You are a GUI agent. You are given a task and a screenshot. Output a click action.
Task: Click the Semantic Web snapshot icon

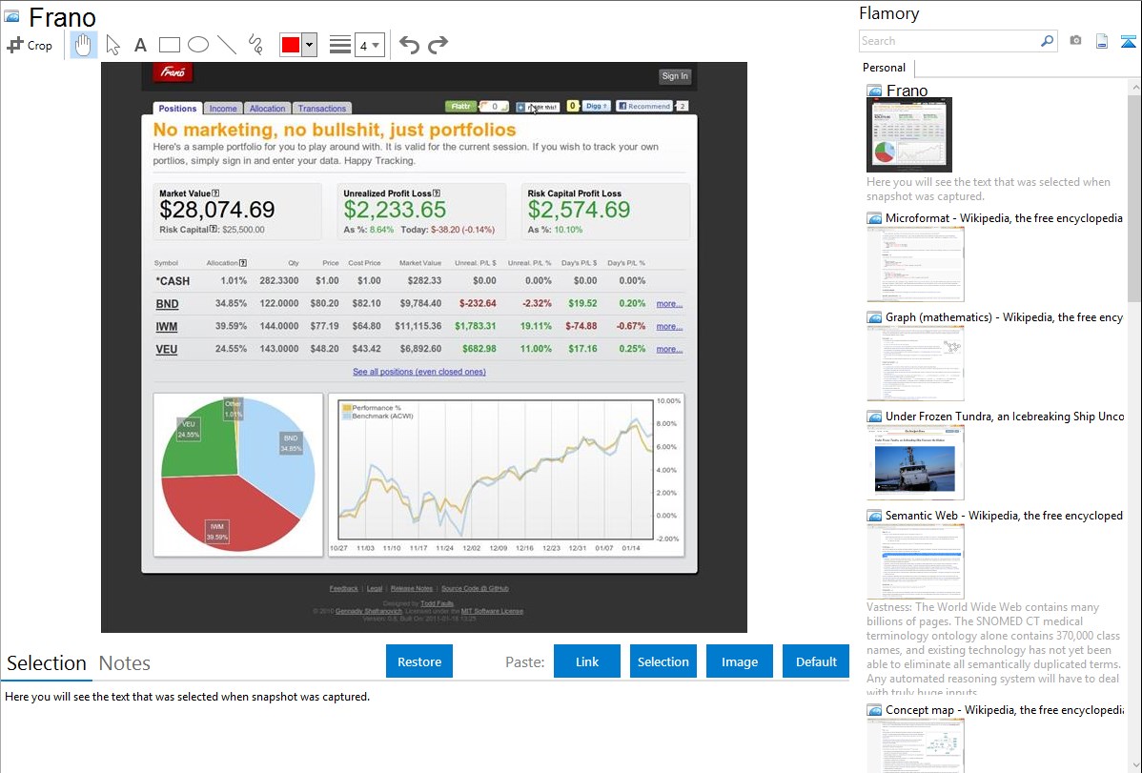click(x=874, y=516)
